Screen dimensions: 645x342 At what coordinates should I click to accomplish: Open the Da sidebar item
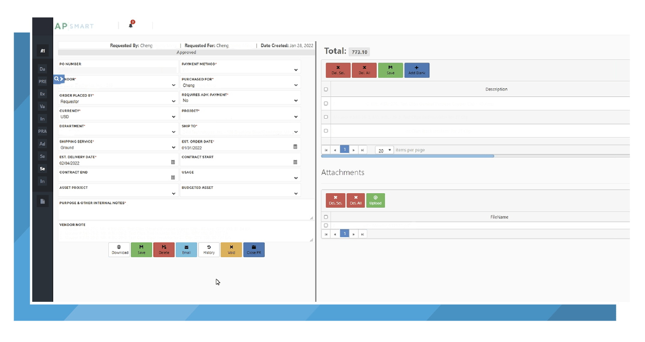click(42, 69)
